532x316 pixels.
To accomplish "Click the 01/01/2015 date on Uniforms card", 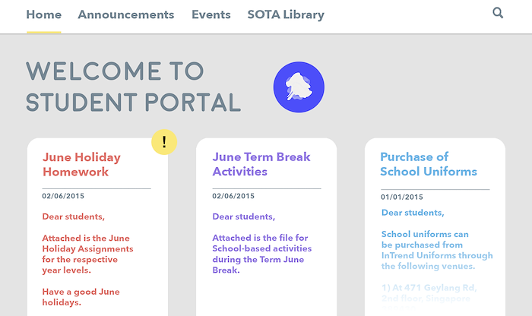I will (402, 197).
